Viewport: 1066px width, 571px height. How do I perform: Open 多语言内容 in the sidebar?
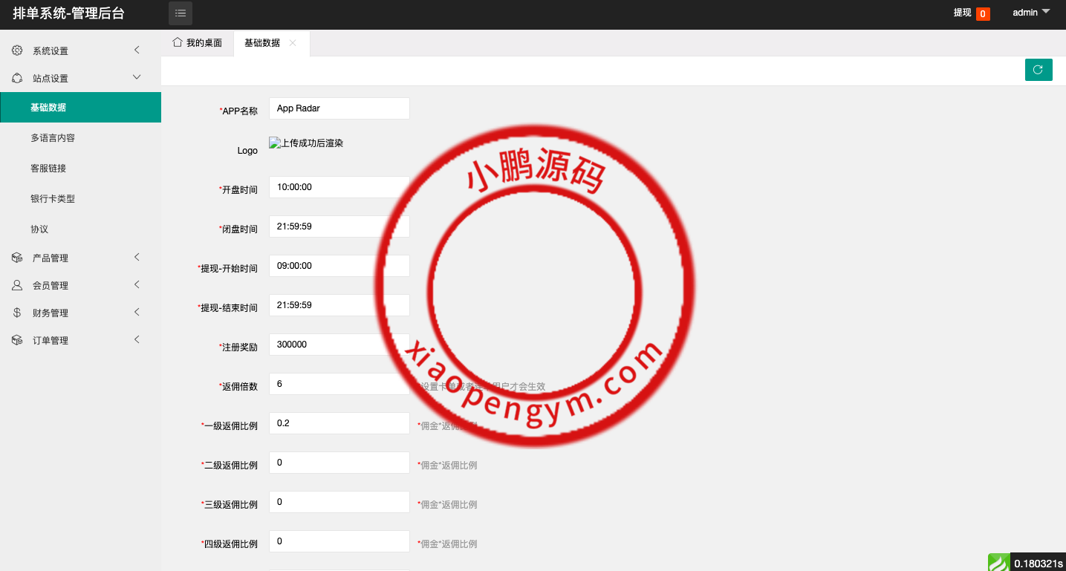point(53,138)
